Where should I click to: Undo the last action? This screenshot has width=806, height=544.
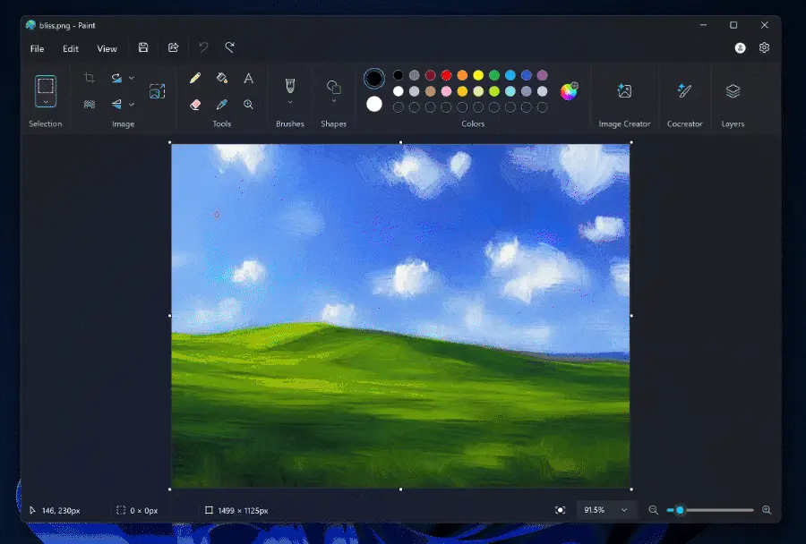tap(204, 48)
